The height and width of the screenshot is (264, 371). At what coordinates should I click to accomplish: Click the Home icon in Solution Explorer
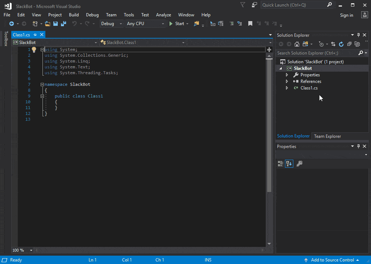tap(297, 44)
